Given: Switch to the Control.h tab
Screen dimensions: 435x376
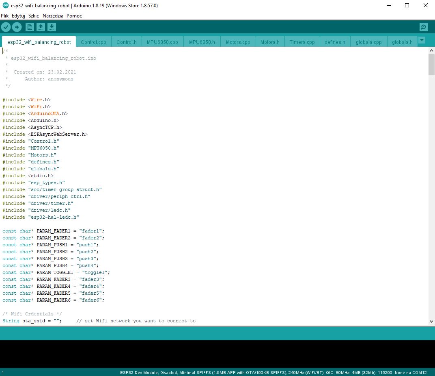Looking at the screenshot, I should pyautogui.click(x=127, y=42).
